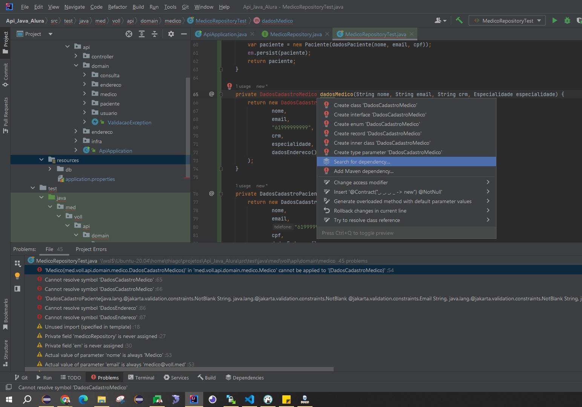The height and width of the screenshot is (407, 582).
Task: Collapse the resources folder
Action: coord(41,160)
